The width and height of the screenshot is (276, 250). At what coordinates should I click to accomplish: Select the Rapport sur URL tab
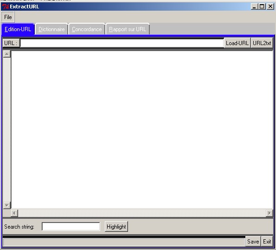point(128,29)
